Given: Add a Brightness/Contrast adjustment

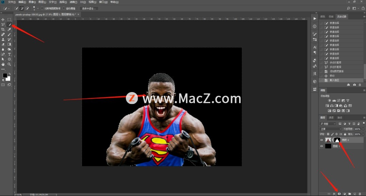Looking at the screenshot, I should pos(329,101).
